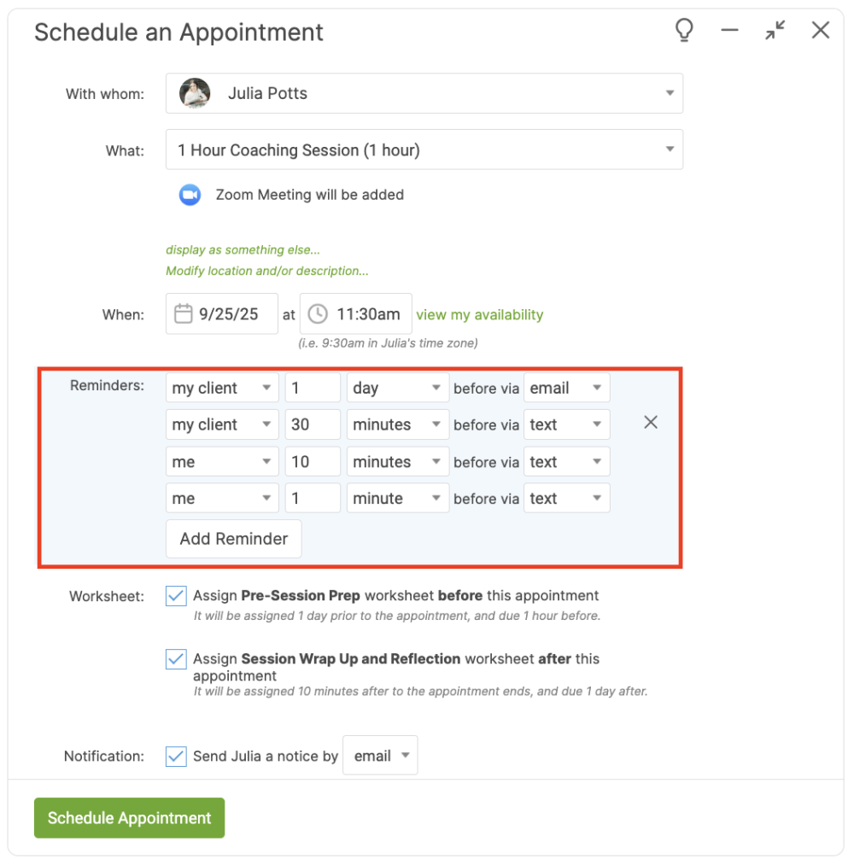Click the Schedule Appointment button
This screenshot has height=865, width=854.
[x=129, y=818]
